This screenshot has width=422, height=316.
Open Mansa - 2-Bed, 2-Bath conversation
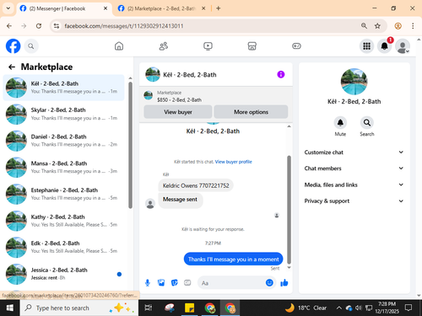63,167
